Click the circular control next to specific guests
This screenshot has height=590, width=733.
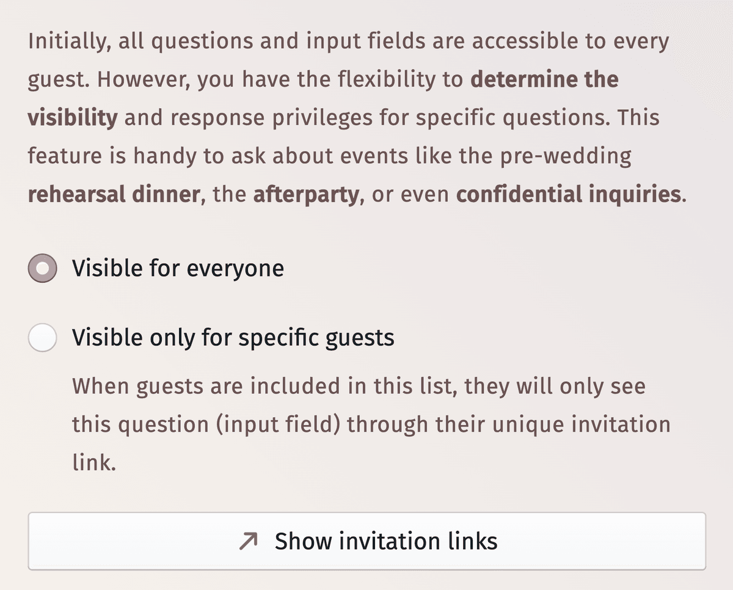pyautogui.click(x=43, y=337)
